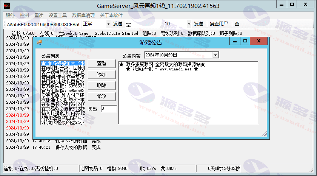Open the 服务 menu
Screen dimensions: 317x176
[x=10, y=16]
